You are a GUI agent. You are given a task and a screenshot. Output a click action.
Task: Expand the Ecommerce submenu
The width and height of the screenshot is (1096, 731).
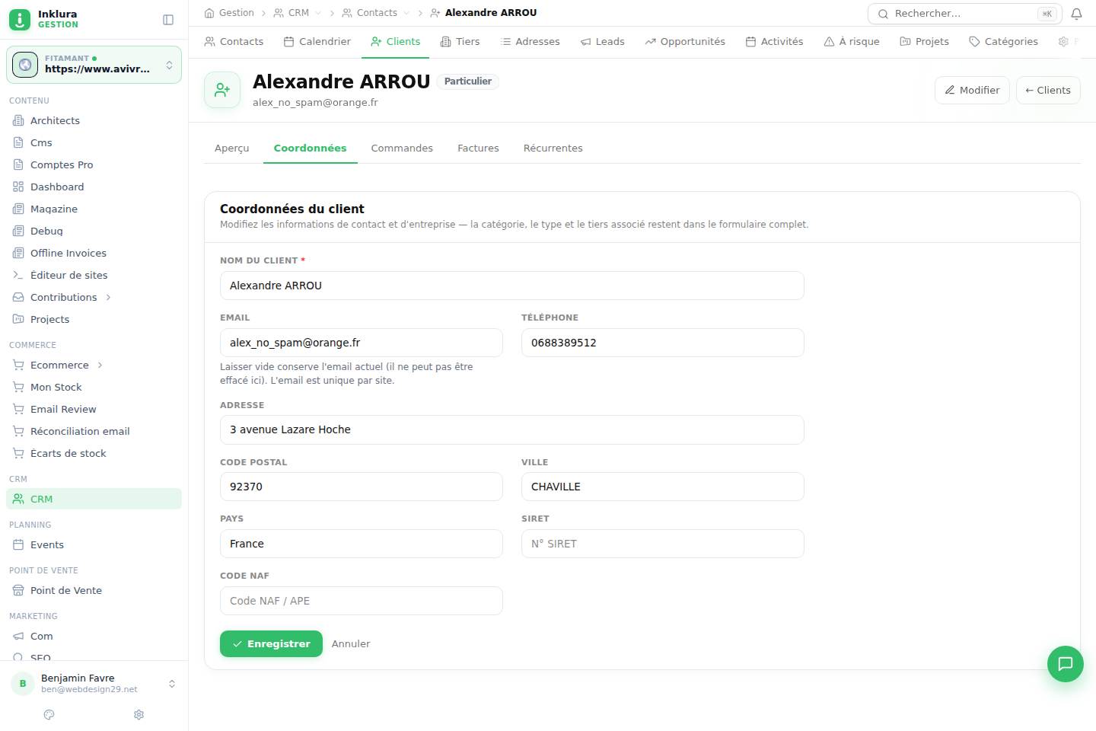tap(100, 365)
